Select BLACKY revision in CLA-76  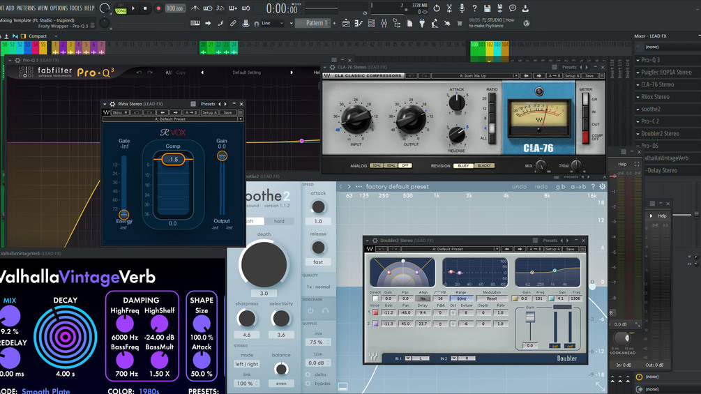pos(484,166)
